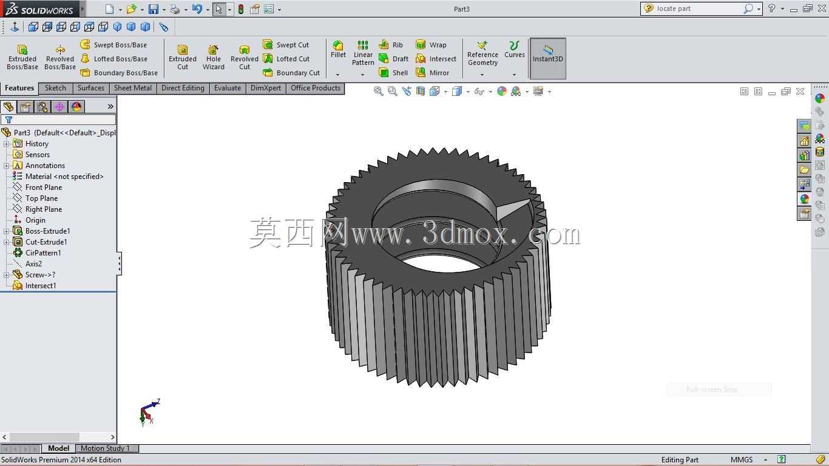Toggle the Select cursor tool
Viewport: 829px width, 466px height.
coord(218,9)
